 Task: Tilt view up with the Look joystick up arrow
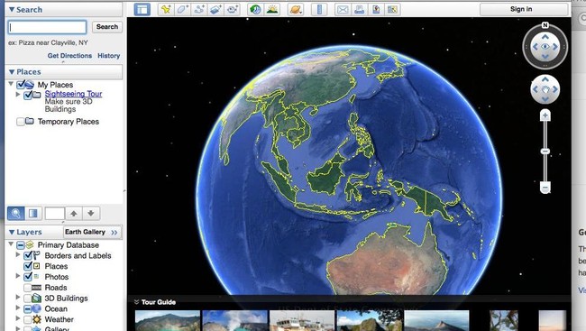pos(545,37)
